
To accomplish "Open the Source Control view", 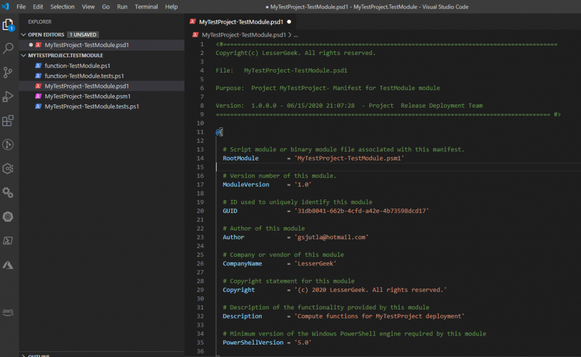I will 9,73.
